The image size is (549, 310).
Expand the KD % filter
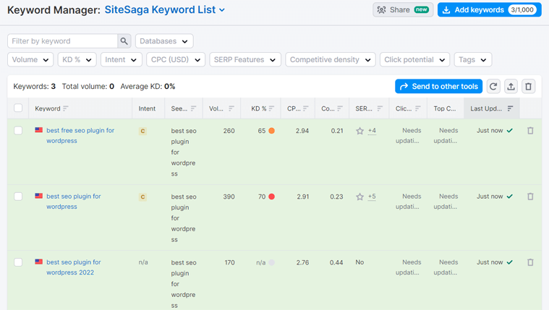coord(77,59)
